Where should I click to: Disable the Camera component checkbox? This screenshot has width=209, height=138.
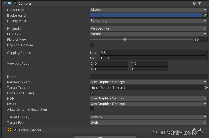pyautogui.click(x=15, y=3)
